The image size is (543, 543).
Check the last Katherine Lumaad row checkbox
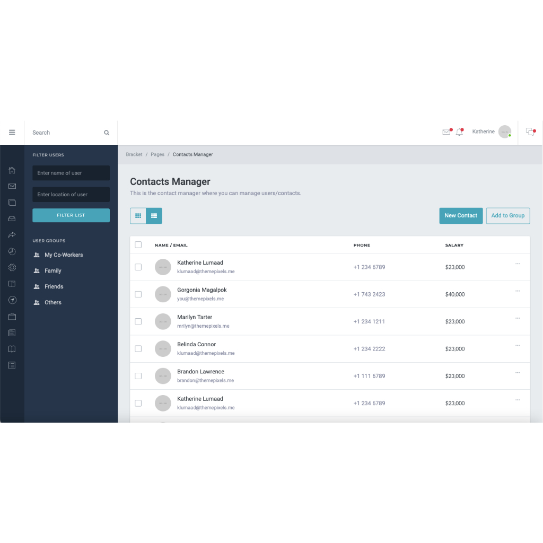click(x=138, y=403)
